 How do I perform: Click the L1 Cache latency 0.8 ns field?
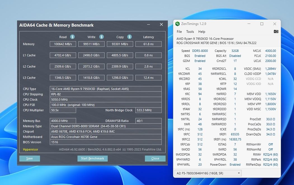click(x=149, y=55)
